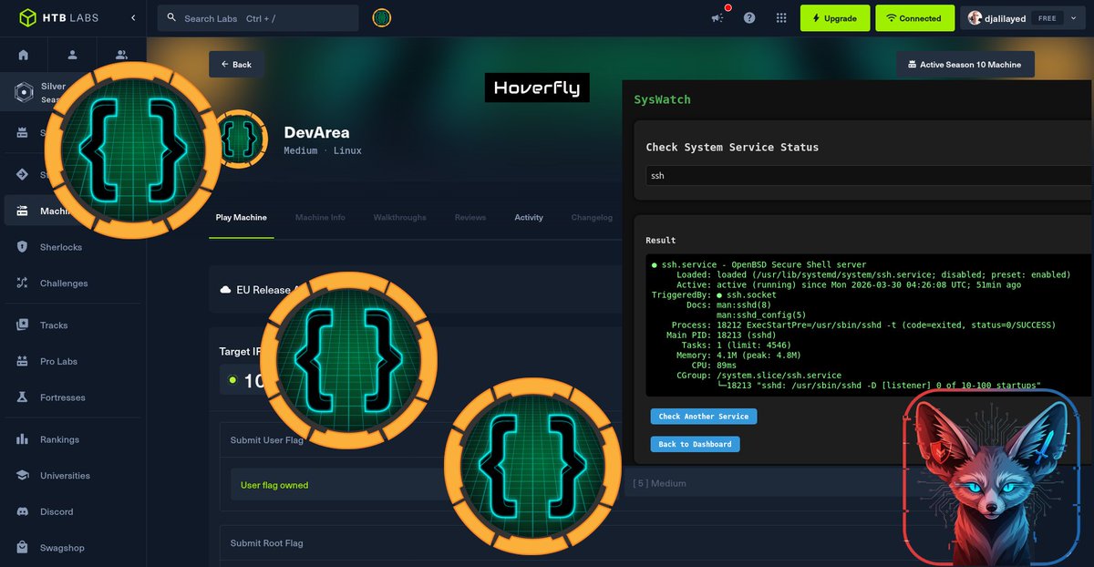The width and height of the screenshot is (1094, 567).
Task: Click the cloud icon beside EU Release
Action: pos(226,290)
